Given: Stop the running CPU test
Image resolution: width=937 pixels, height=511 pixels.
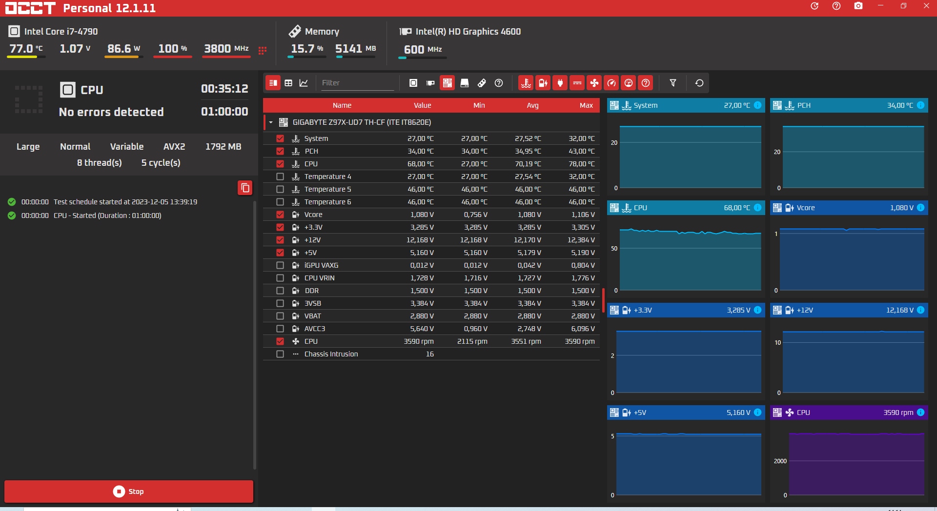Looking at the screenshot, I should 129,491.
